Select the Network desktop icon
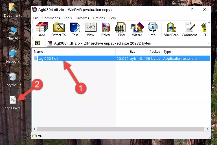 tap(13, 56)
